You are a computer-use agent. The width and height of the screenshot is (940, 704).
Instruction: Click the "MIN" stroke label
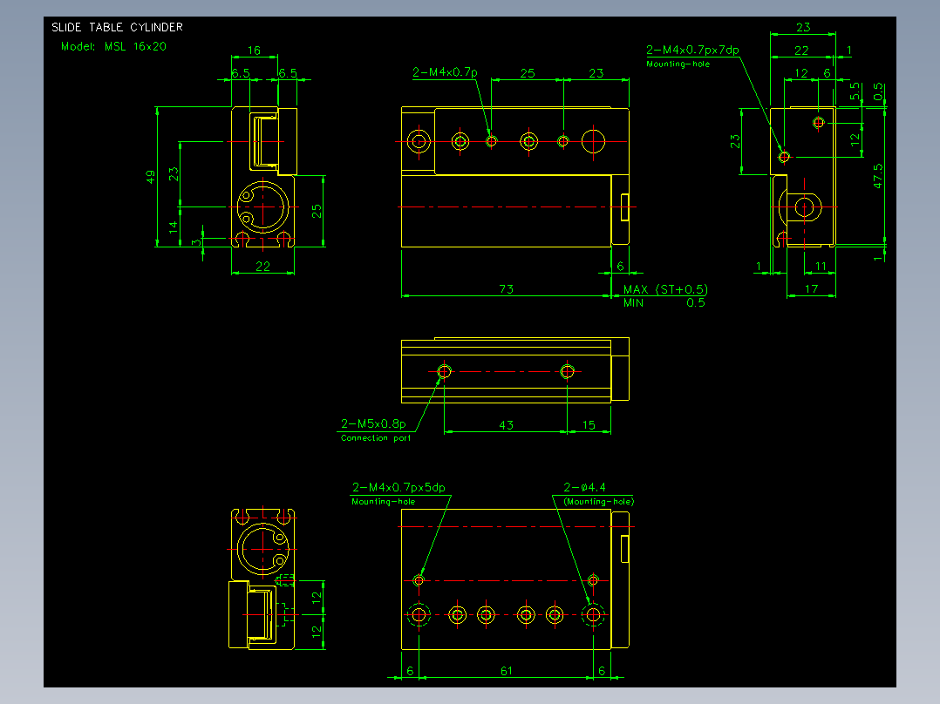point(633,302)
